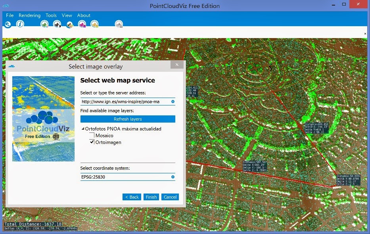Click the Select image overlay dialog's title icon
370x234 pixels.
point(12,67)
